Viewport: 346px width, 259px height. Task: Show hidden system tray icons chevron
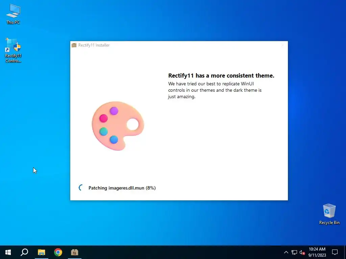click(x=286, y=252)
